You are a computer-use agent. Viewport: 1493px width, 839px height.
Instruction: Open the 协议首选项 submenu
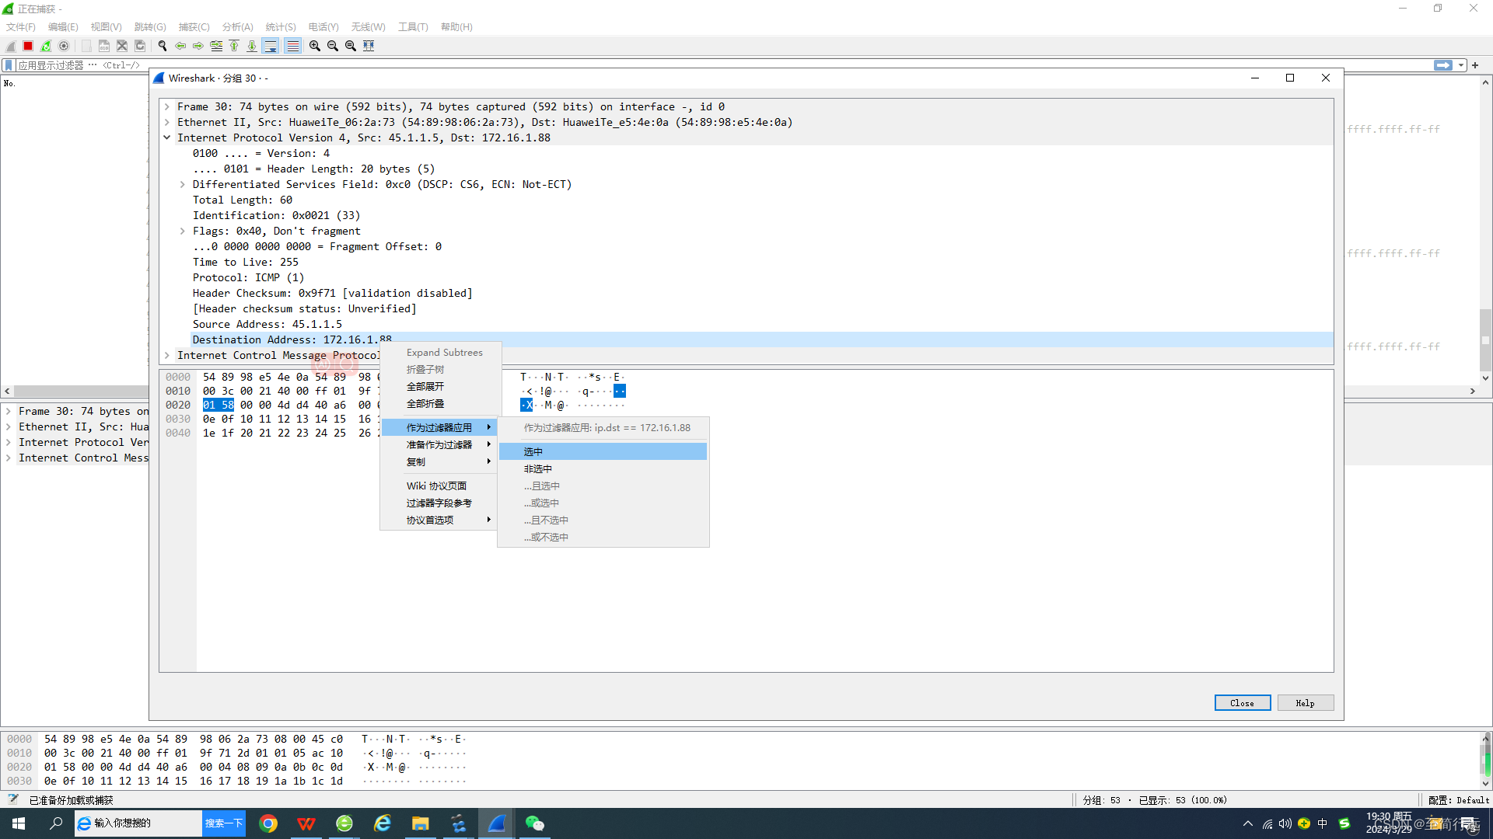point(439,520)
